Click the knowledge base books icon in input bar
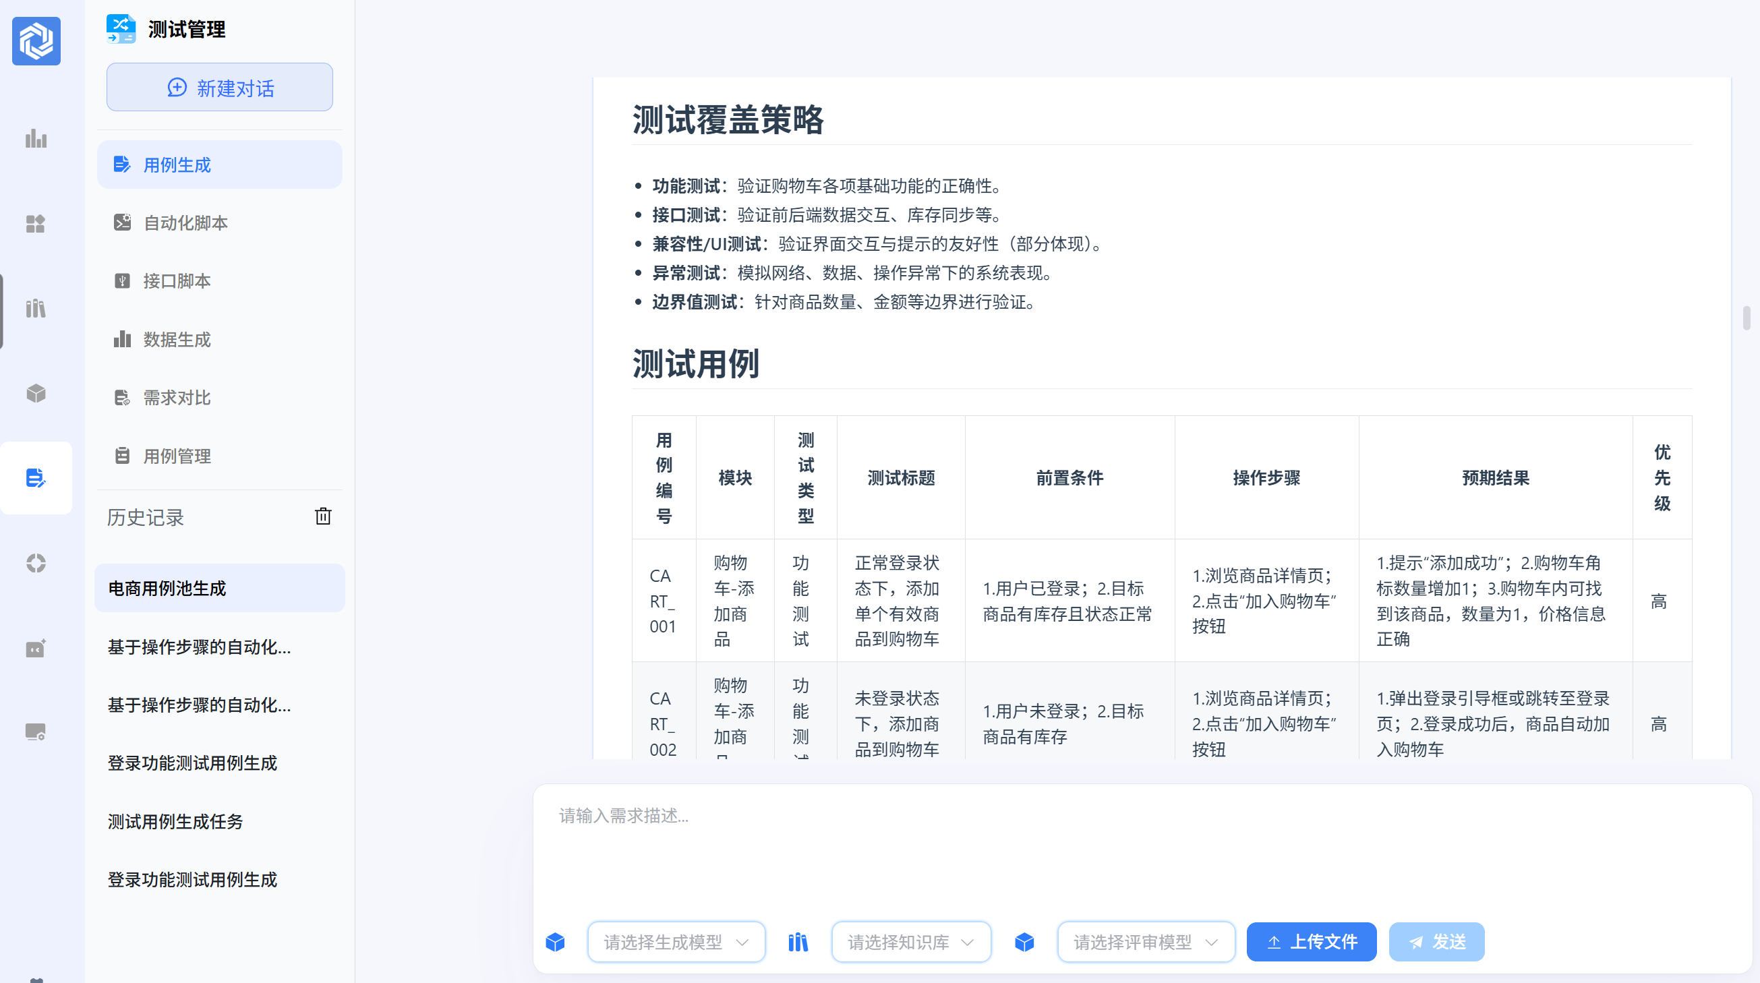 (798, 942)
